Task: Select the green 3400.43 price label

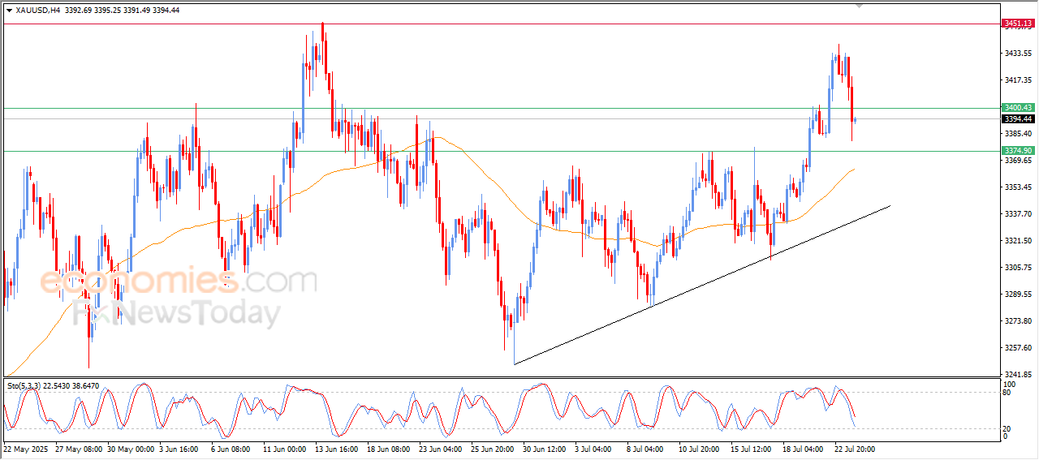Action: (x=1018, y=108)
